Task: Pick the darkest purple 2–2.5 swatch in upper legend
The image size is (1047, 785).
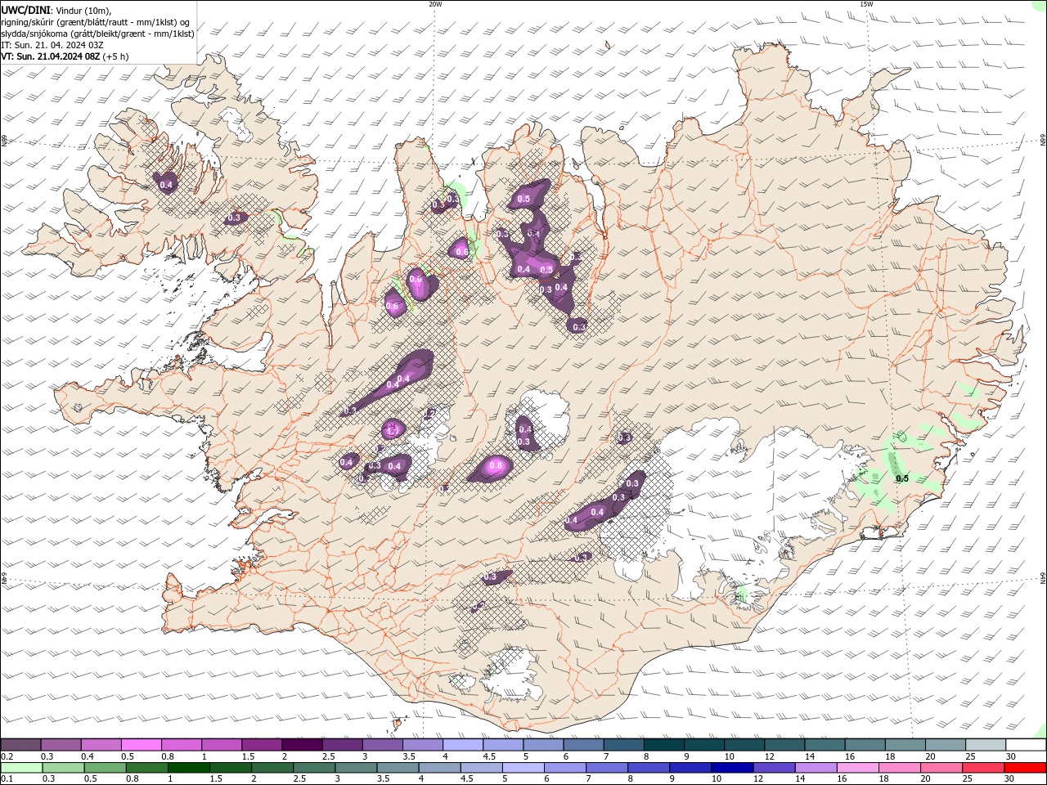Action: coord(302,745)
